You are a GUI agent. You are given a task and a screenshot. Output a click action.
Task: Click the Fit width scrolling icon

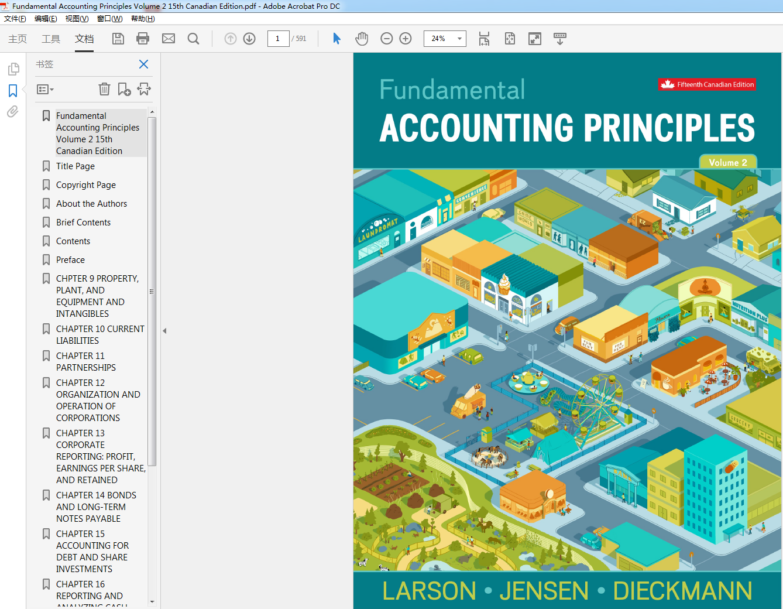coord(484,39)
